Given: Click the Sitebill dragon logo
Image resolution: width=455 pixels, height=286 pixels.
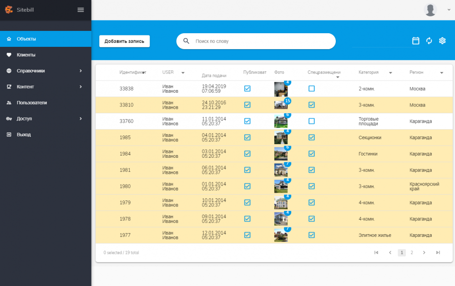Looking at the screenshot, I should (x=9, y=10).
